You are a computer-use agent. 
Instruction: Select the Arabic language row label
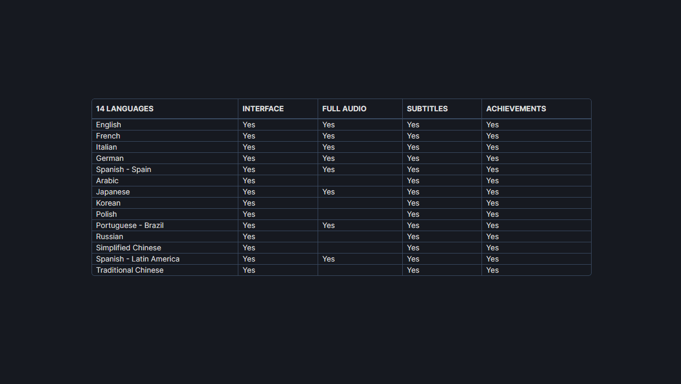[107, 181]
